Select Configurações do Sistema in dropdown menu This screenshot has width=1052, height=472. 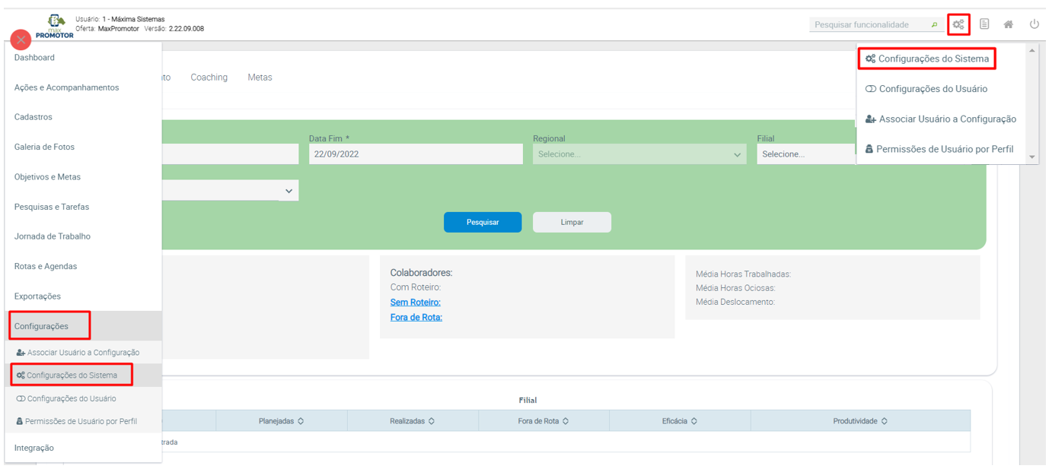(927, 59)
